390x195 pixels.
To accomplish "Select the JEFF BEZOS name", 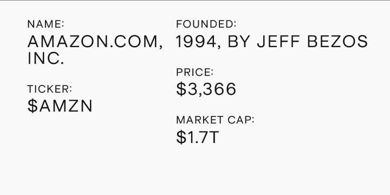I will point(313,41).
